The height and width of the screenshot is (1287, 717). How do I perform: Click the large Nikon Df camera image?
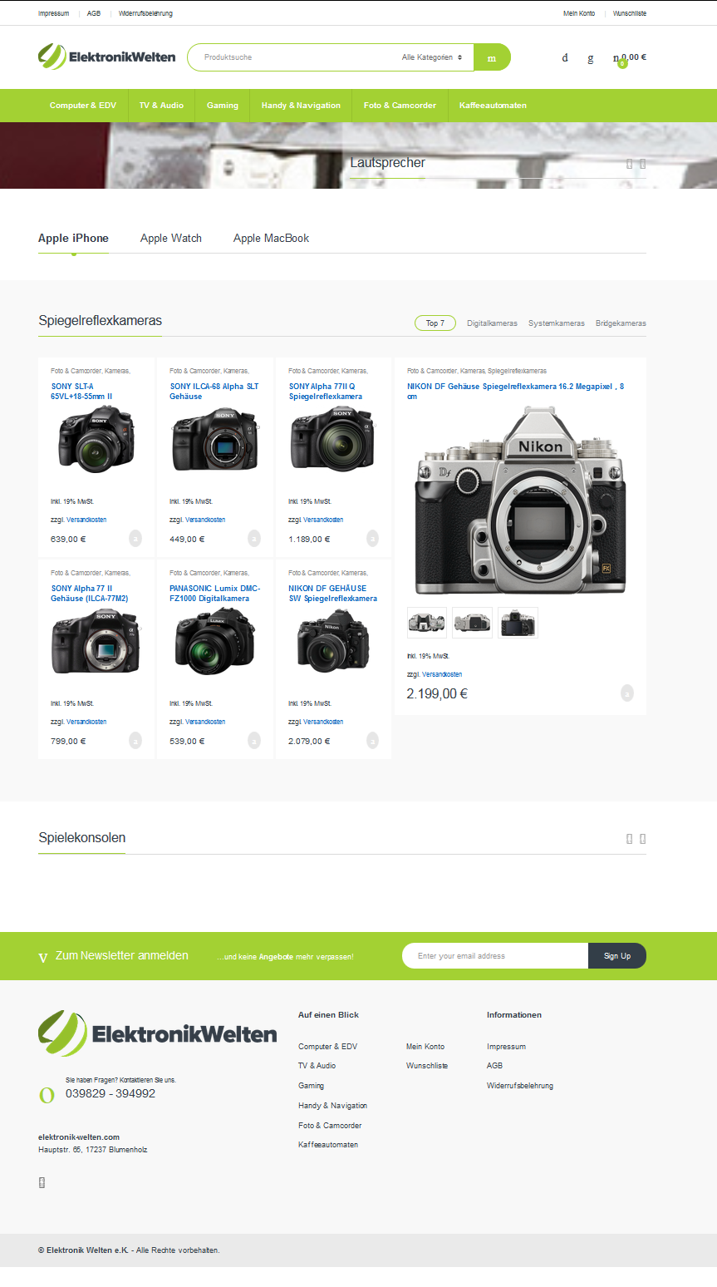pyautogui.click(x=520, y=500)
